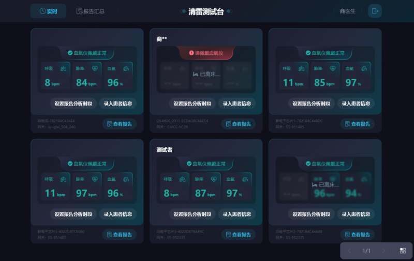The height and width of the screenshot is (261, 414).
Task: Click the QSA600_0011-ECDA3BC8AEE4 device ID
Action: (x=182, y=121)
